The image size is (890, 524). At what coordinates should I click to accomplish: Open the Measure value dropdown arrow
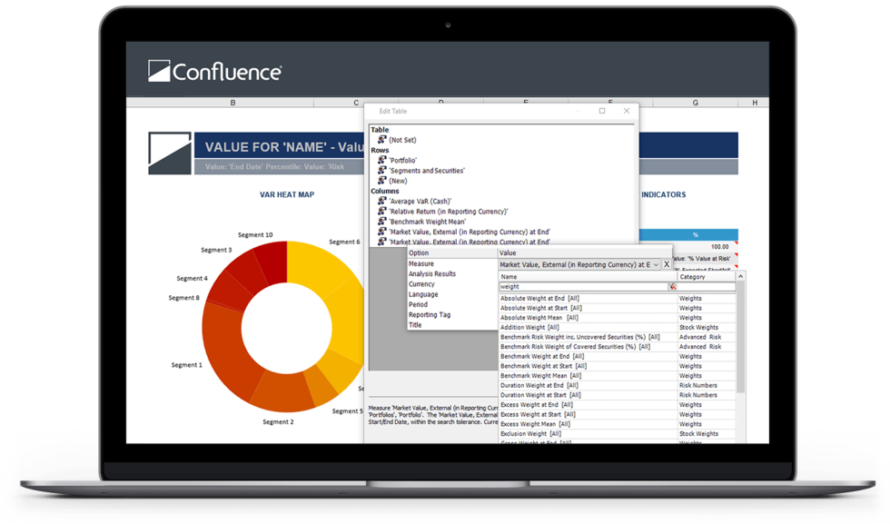point(656,265)
